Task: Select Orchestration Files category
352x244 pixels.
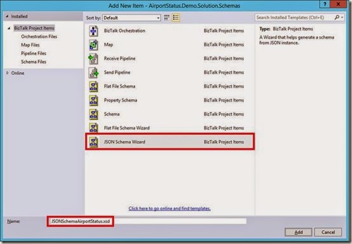Action: 39,36
